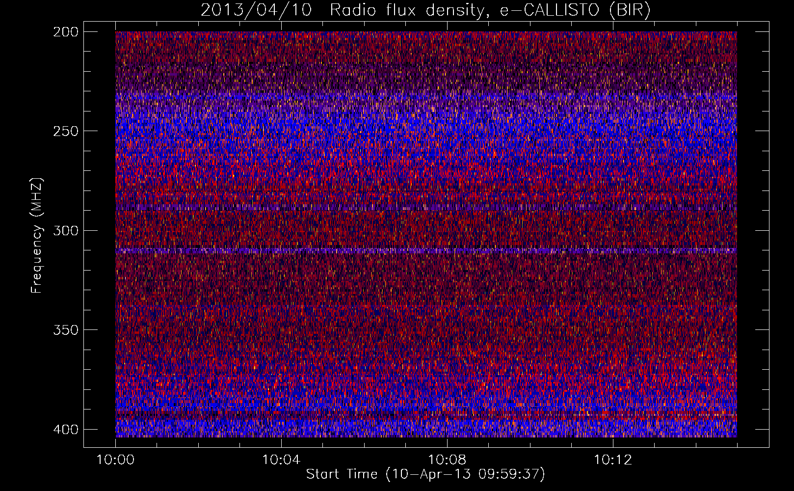The image size is (794, 491).
Task: Click the 10:12 time tick label
Action: (613, 460)
